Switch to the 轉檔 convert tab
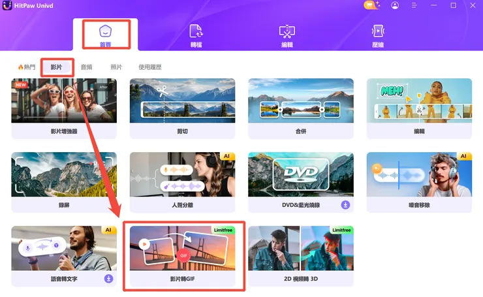483x297 pixels. click(x=196, y=35)
